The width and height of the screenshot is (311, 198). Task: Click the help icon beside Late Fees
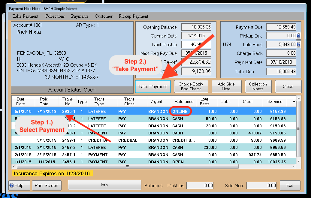[298, 45]
